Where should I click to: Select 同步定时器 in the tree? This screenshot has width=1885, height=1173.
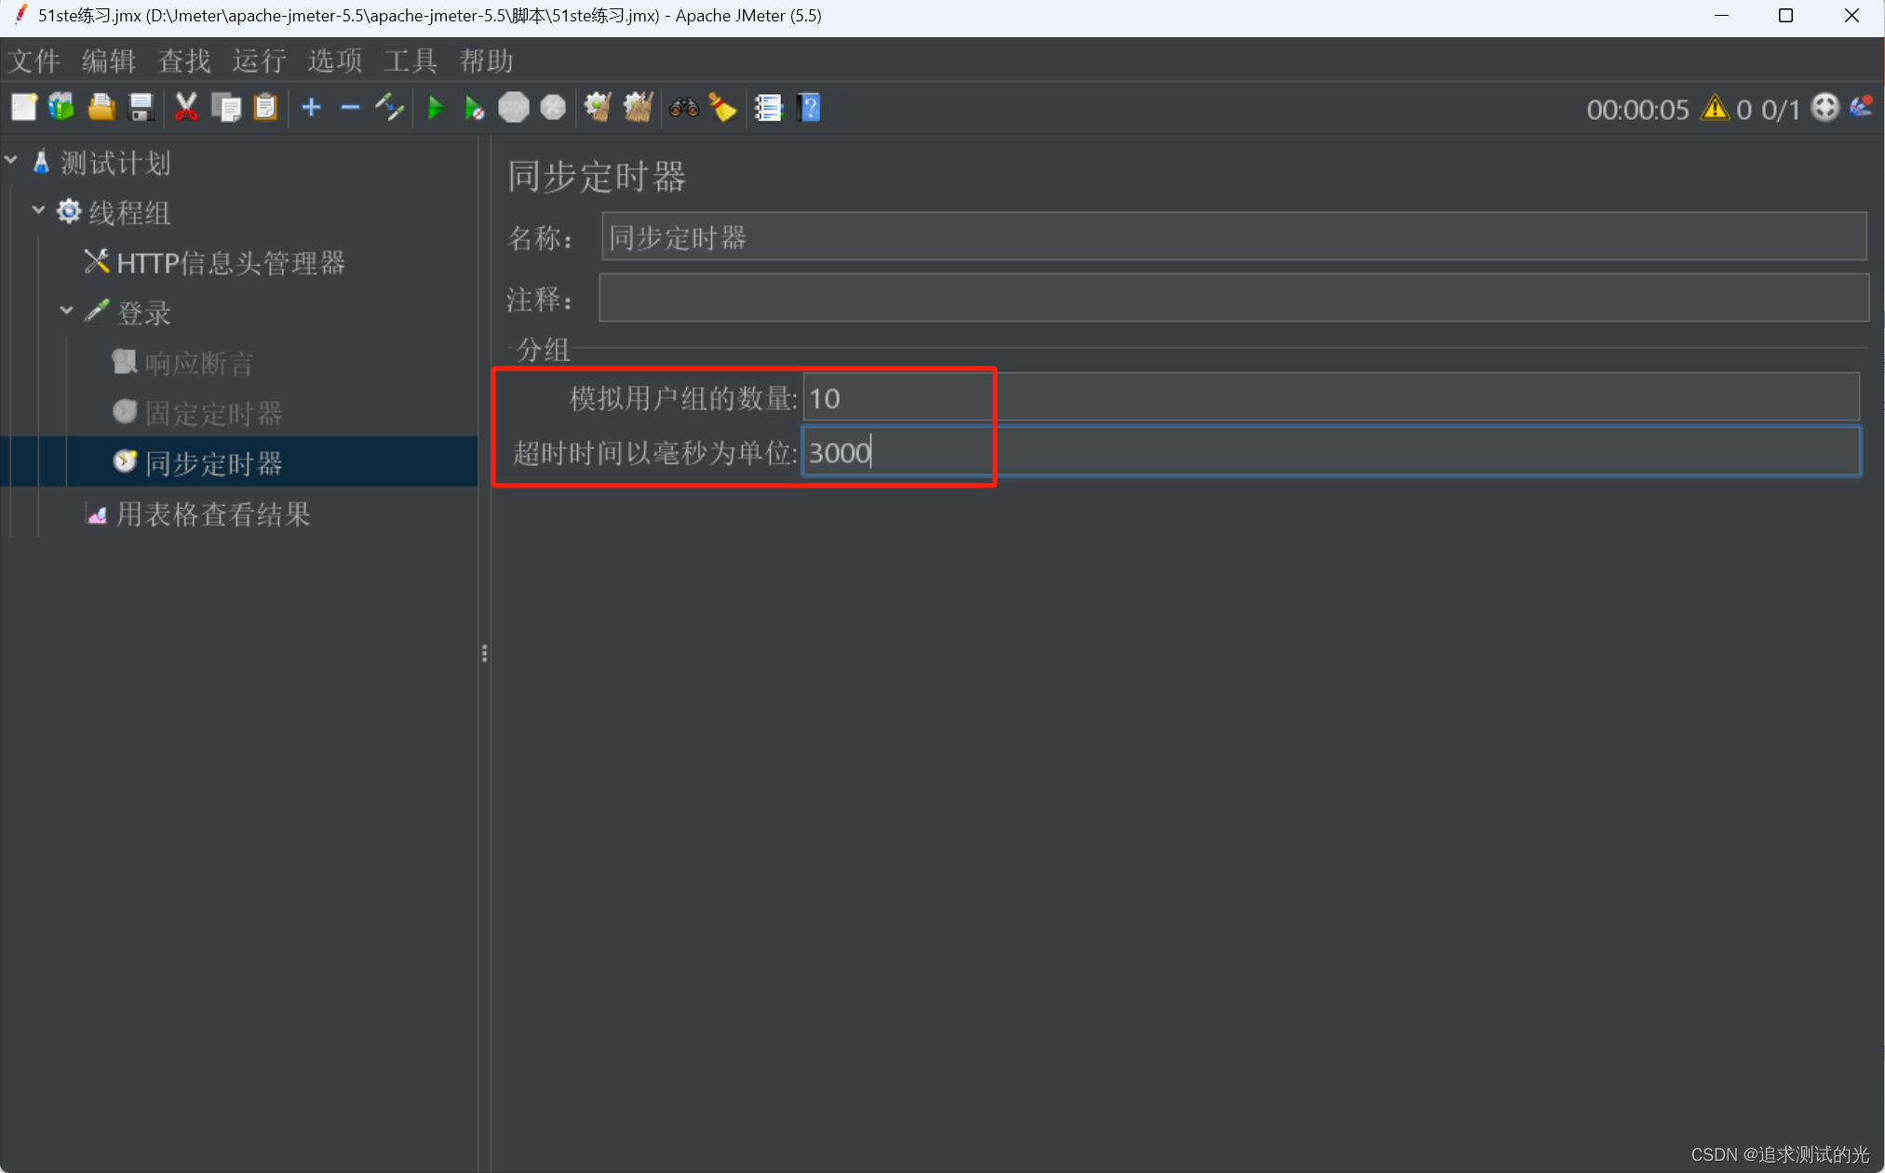(x=213, y=463)
